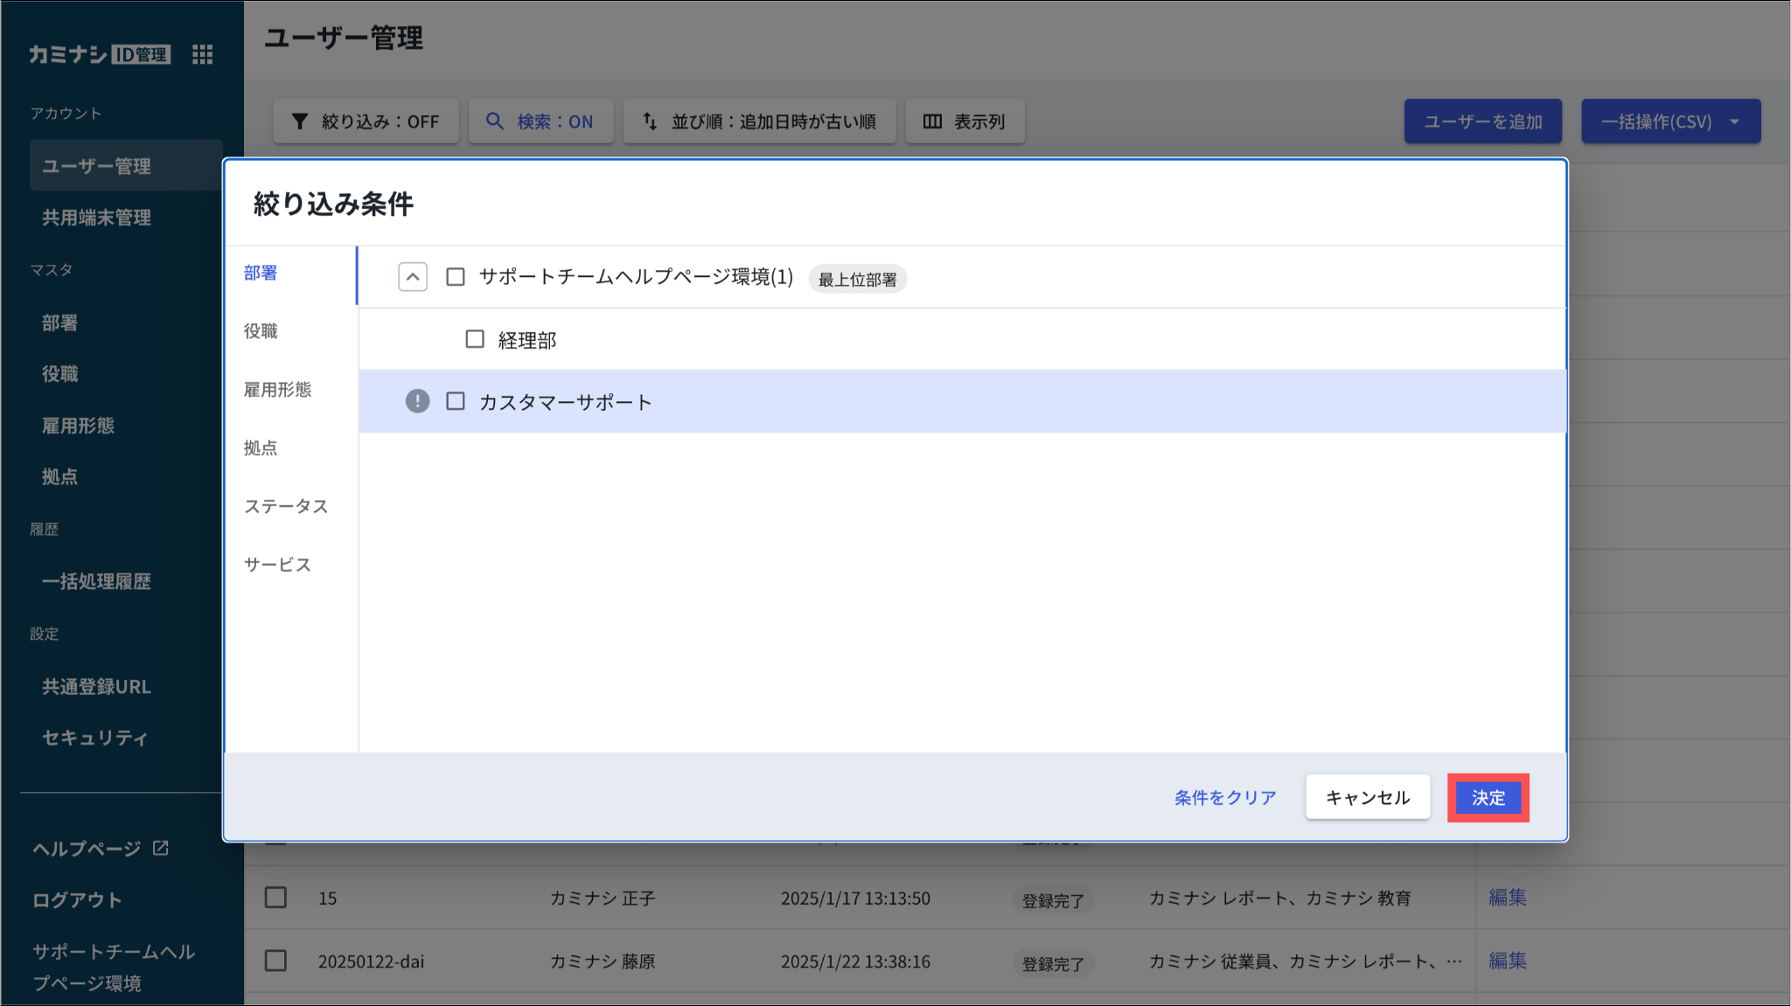Screen dimensions: 1791x1006
Task: Tick the カスタマーサポート checkbox
Action: pos(456,401)
